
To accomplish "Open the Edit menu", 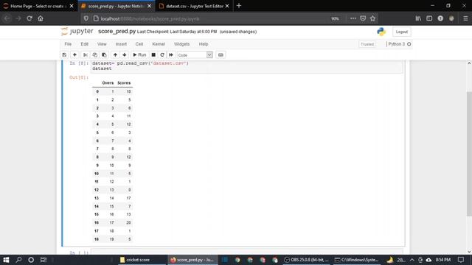I will click(x=84, y=44).
